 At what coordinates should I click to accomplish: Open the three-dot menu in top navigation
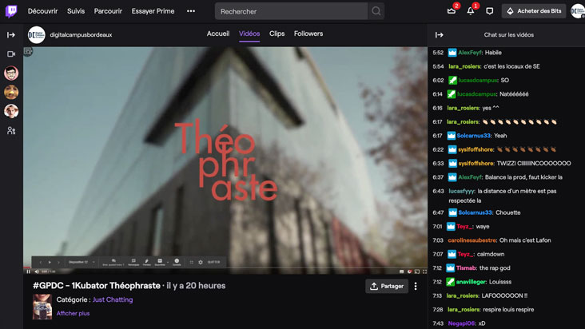tap(191, 11)
